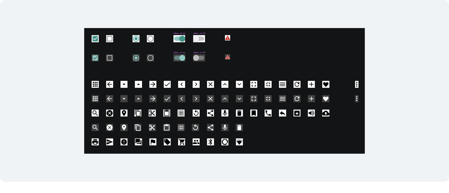Uncheck the checked checkbox on white tile
Viewport: 449px width, 193px height.
(x=95, y=39)
